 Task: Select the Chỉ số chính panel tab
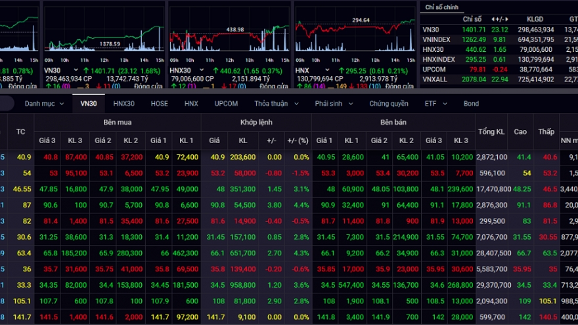(441, 7)
